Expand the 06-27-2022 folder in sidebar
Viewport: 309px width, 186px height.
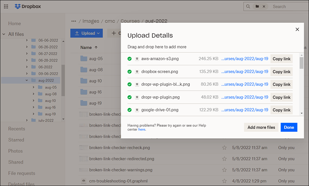[27, 54]
